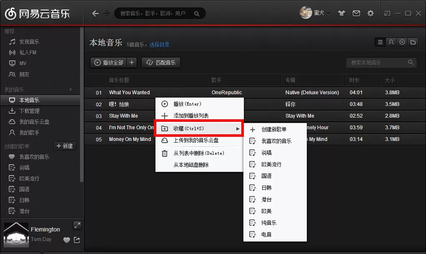426x254 pixels.
Task: Click the 选择目录 link
Action: [160, 45]
